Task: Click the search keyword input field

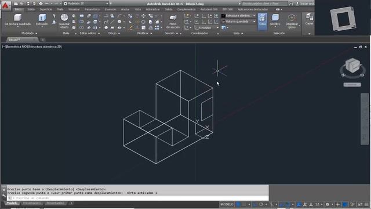Action: 264,3
